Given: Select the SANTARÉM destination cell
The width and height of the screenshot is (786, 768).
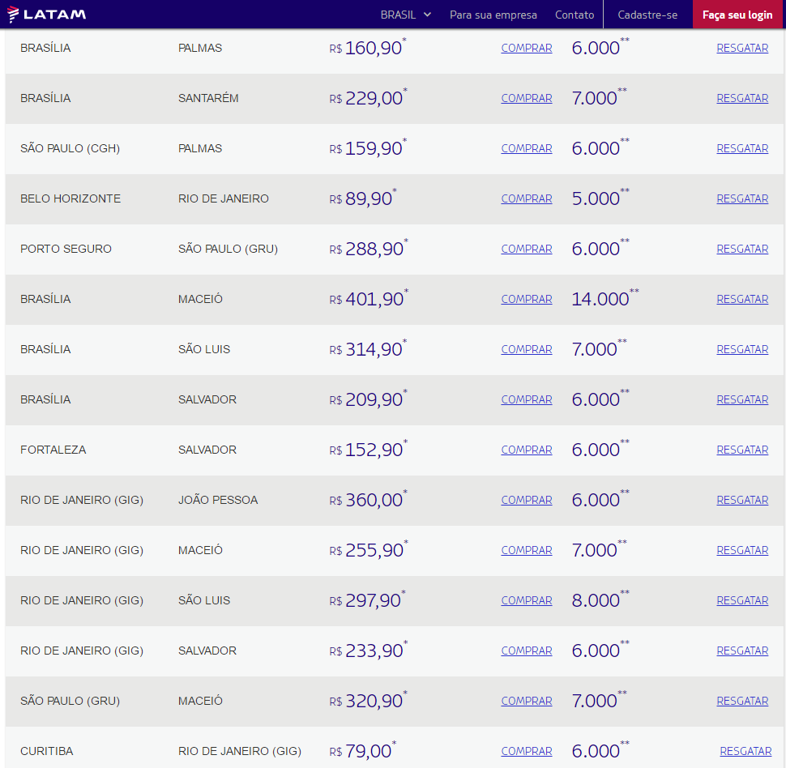Looking at the screenshot, I should coord(208,98).
